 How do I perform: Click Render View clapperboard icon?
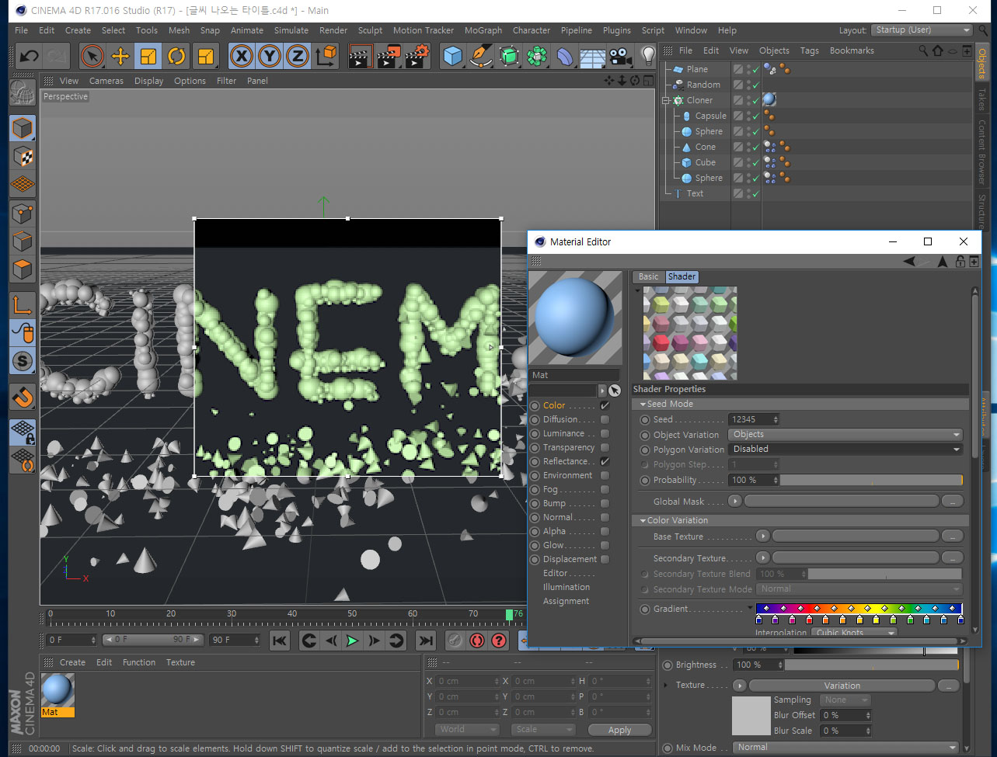[x=361, y=57]
